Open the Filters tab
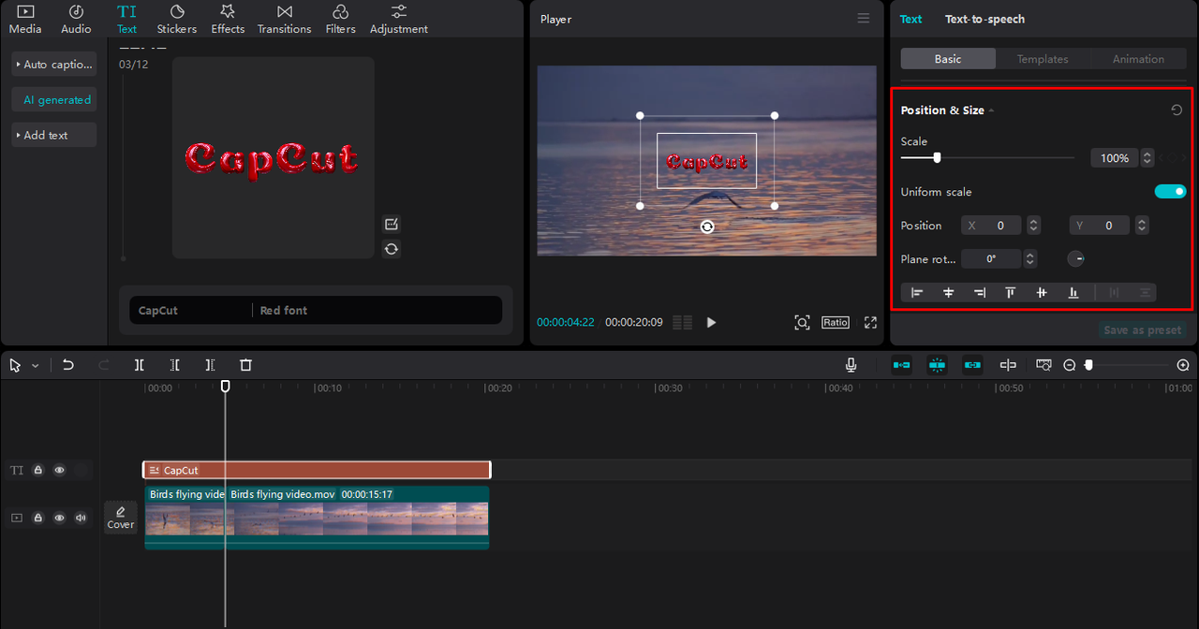The width and height of the screenshot is (1199, 629). point(341,19)
